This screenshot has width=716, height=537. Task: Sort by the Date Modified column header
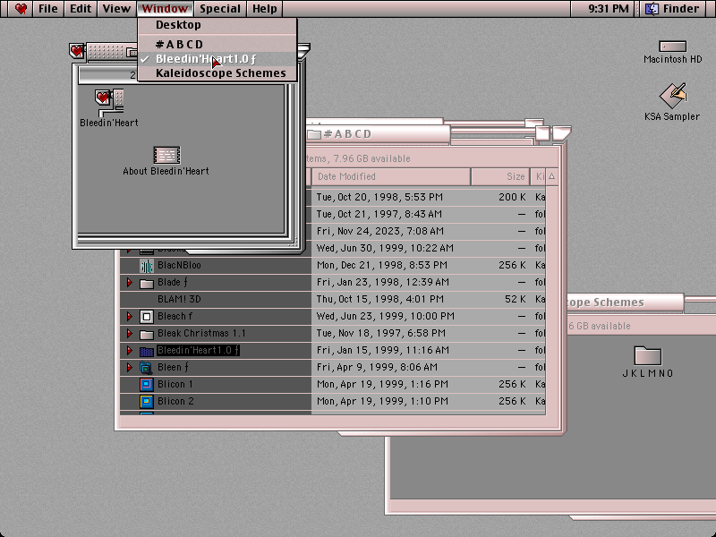(x=391, y=176)
